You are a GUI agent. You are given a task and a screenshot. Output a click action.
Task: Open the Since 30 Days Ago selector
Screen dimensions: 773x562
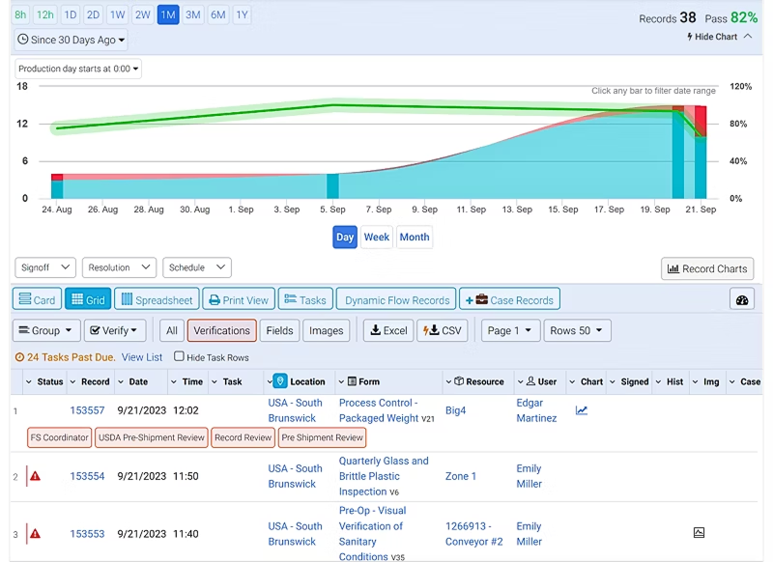click(x=70, y=40)
